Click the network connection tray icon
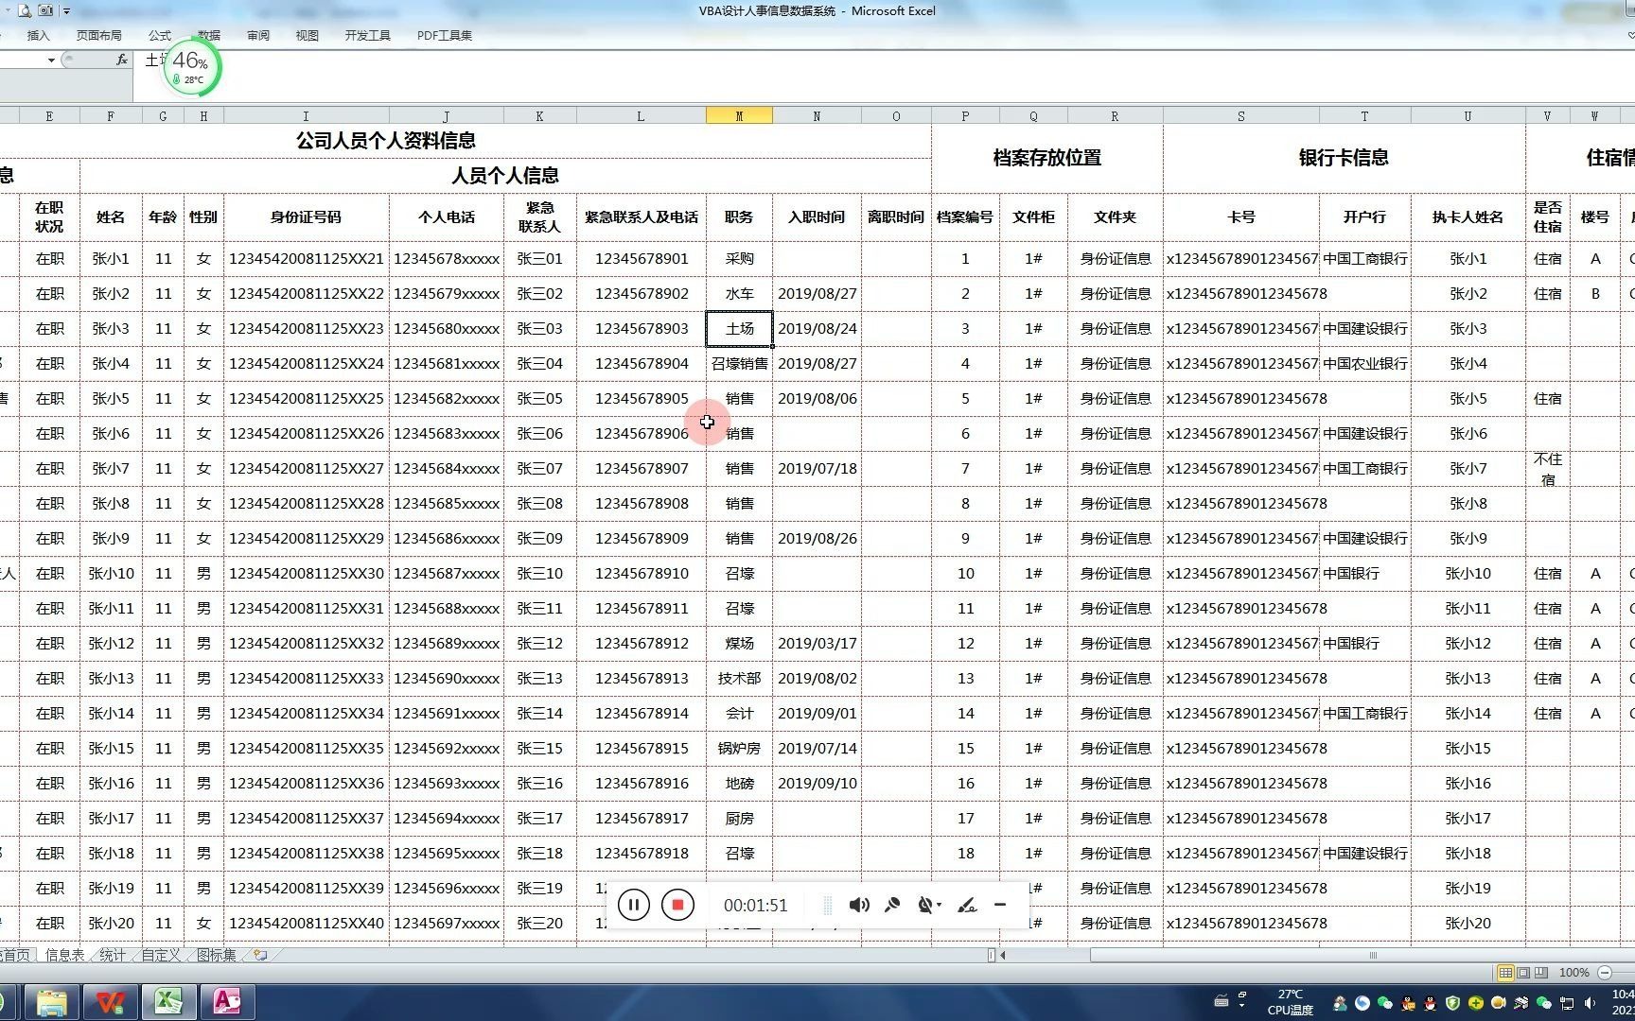 pyautogui.click(x=1567, y=1003)
